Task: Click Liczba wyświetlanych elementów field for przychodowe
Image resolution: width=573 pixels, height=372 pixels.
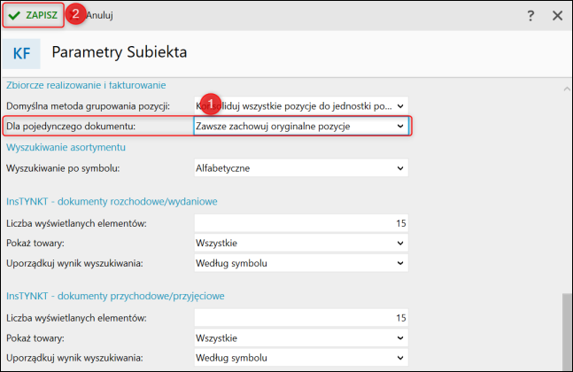Action: 300,317
